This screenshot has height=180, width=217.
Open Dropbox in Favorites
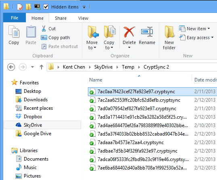[x=33, y=117]
